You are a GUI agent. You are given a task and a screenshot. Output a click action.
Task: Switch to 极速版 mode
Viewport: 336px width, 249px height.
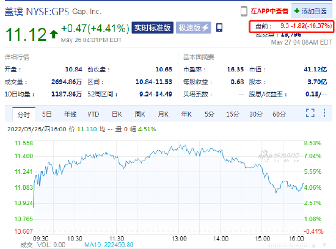pyautogui.click(x=194, y=27)
